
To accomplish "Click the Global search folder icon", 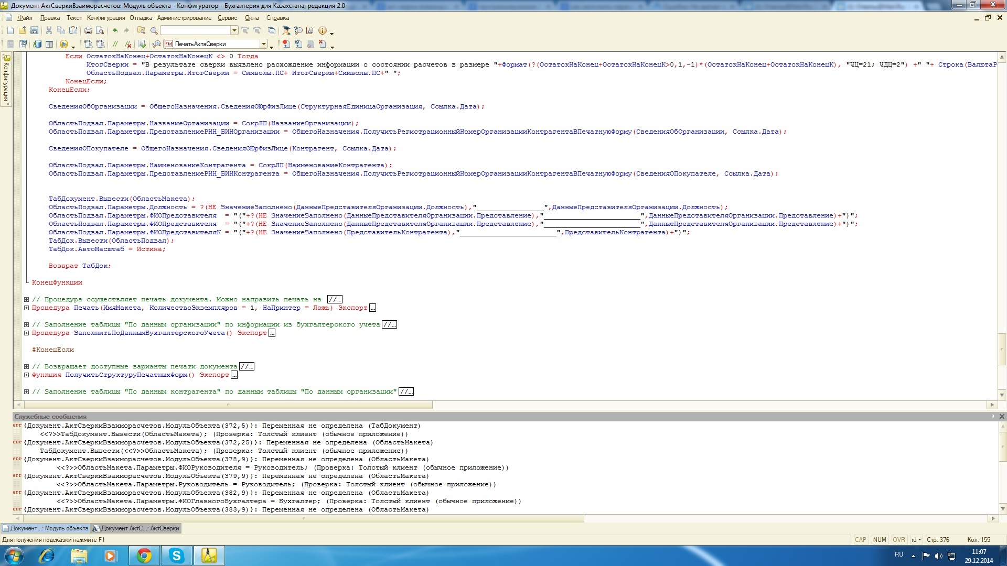I will pos(141,30).
